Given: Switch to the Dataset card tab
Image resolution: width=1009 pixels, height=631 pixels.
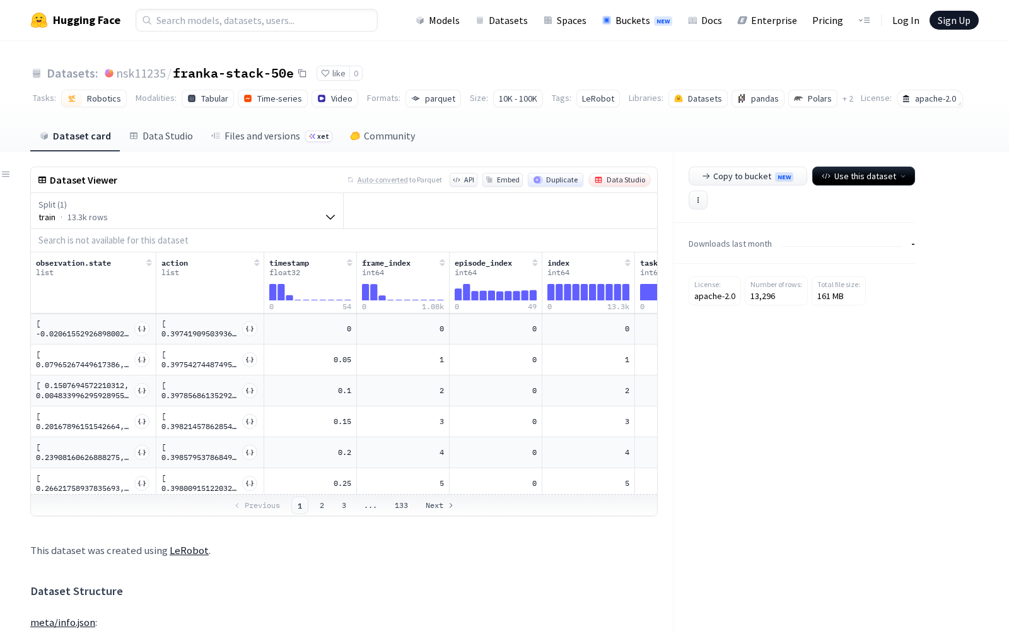Looking at the screenshot, I should (x=75, y=136).
